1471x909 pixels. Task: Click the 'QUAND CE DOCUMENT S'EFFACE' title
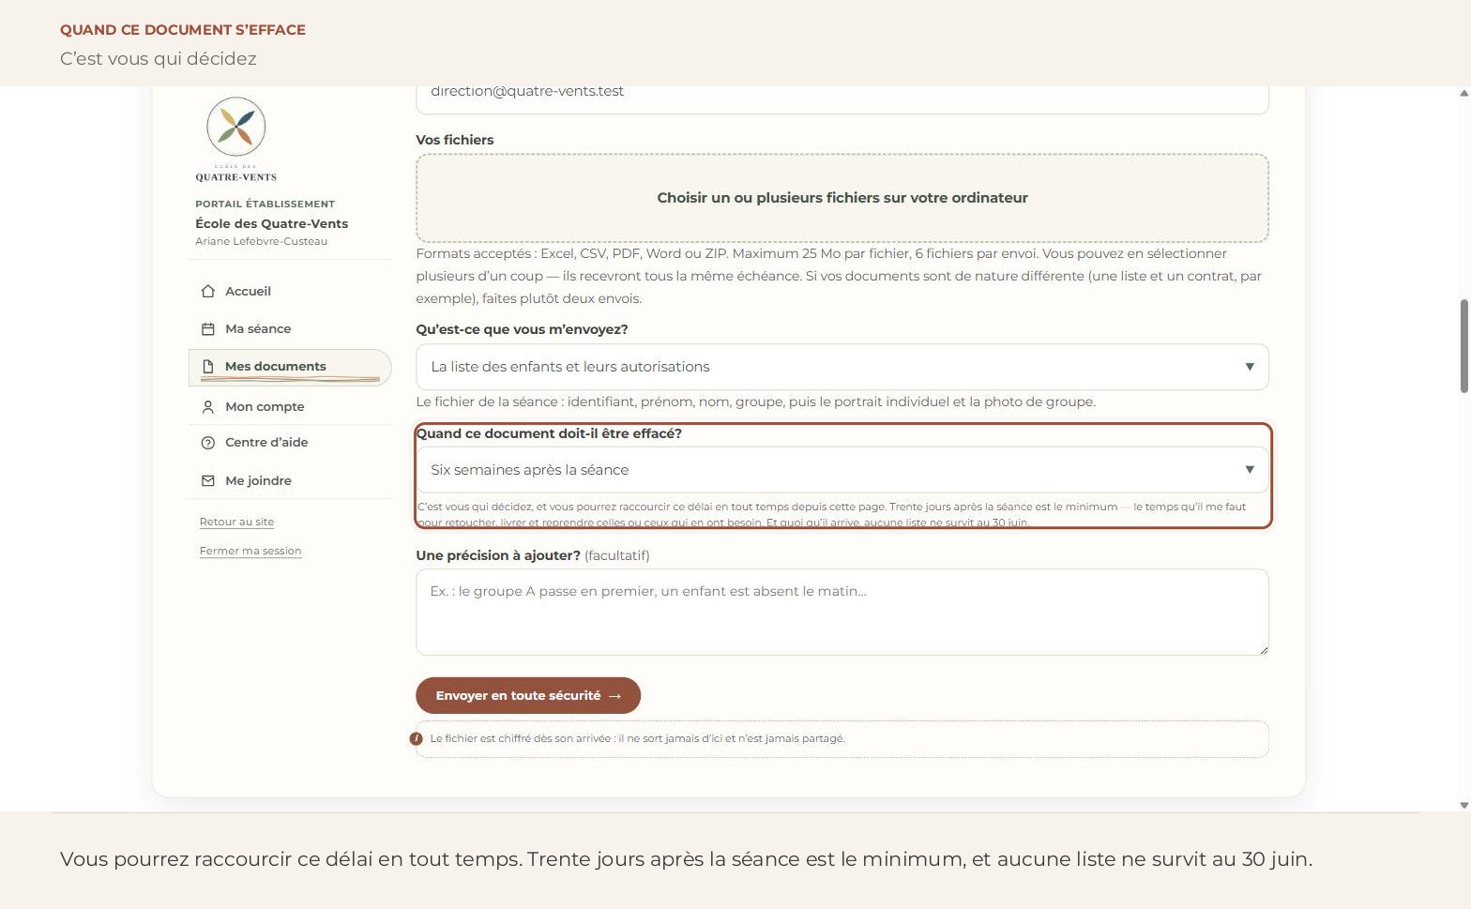tap(183, 30)
